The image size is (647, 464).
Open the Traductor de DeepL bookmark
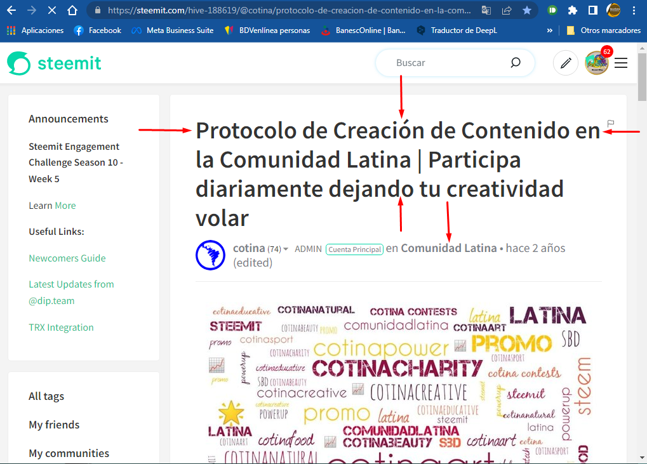(457, 30)
